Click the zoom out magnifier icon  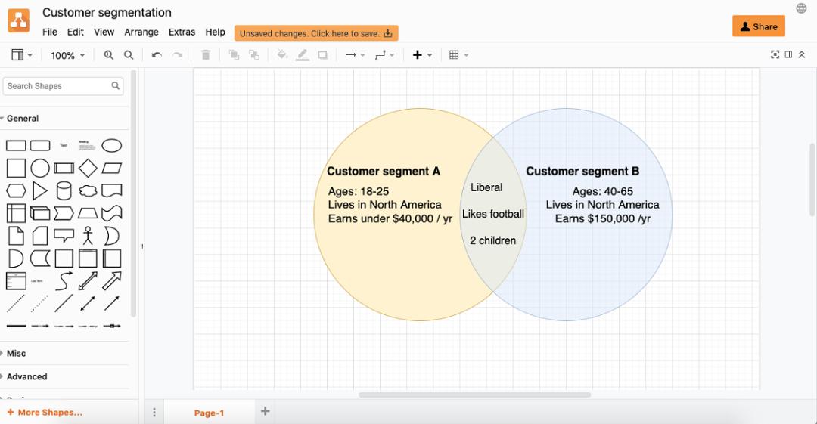click(129, 55)
